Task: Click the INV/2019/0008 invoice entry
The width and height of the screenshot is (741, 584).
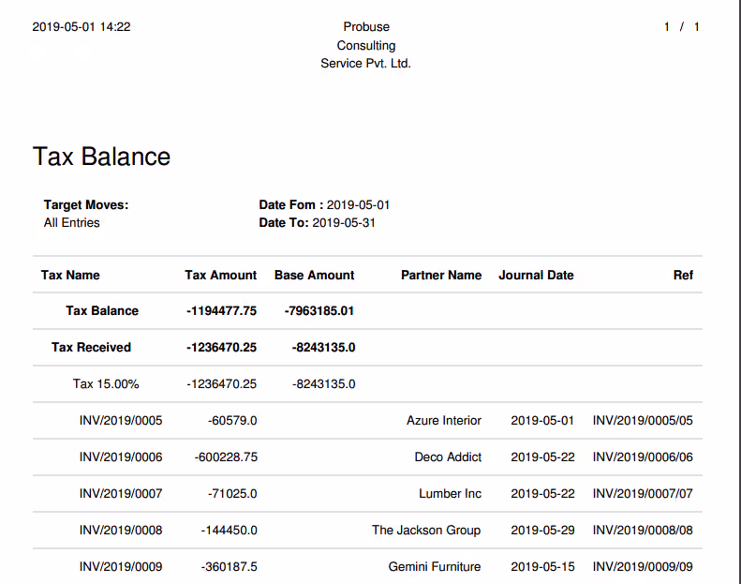Action: (x=121, y=530)
